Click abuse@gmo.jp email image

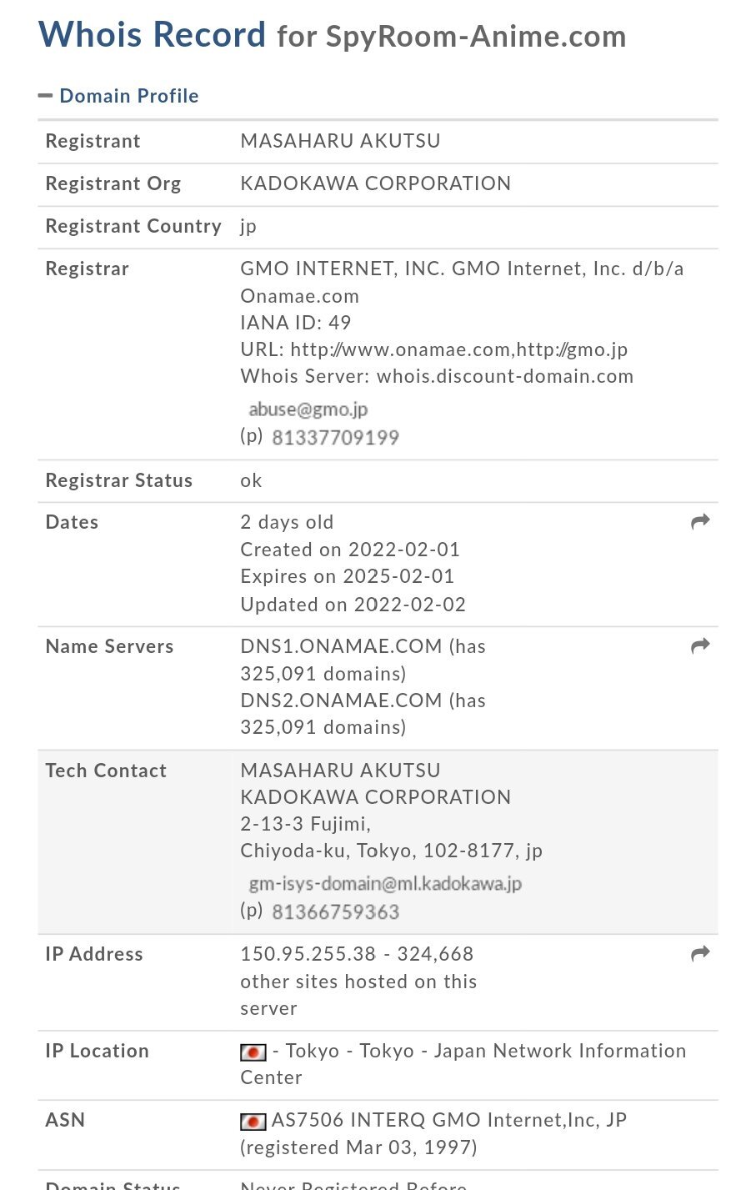[308, 409]
